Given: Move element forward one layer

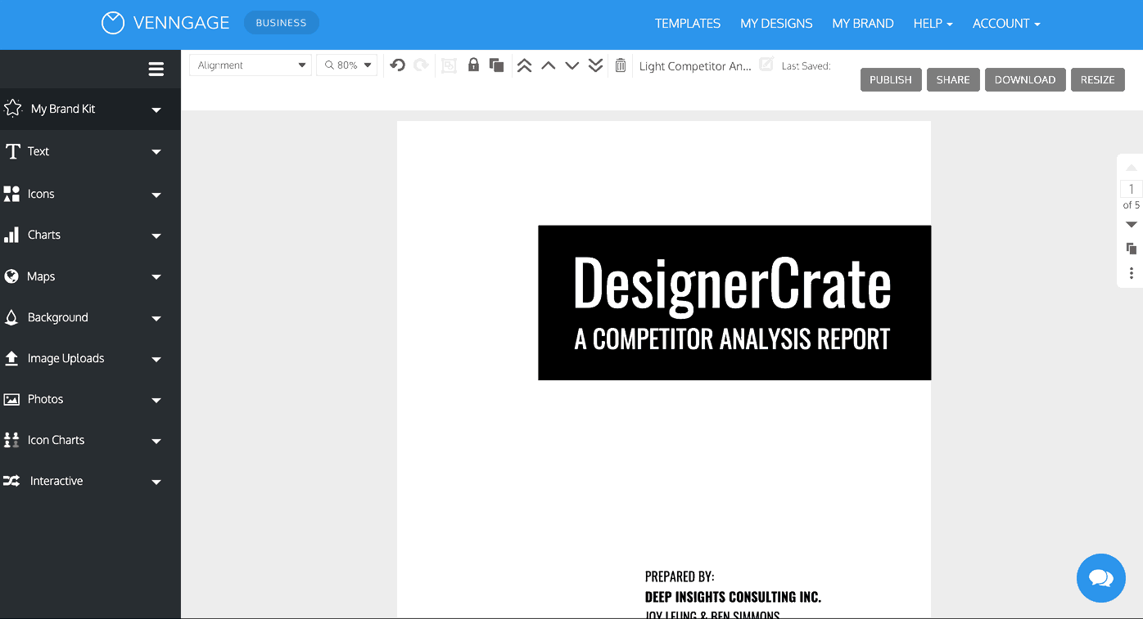Looking at the screenshot, I should coord(549,65).
